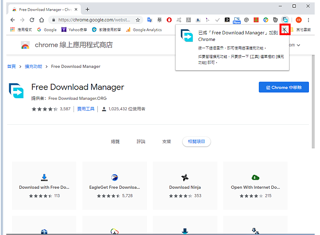The width and height of the screenshot is (320, 235).
Task: Switch to the overview tab
Action: 115,142
